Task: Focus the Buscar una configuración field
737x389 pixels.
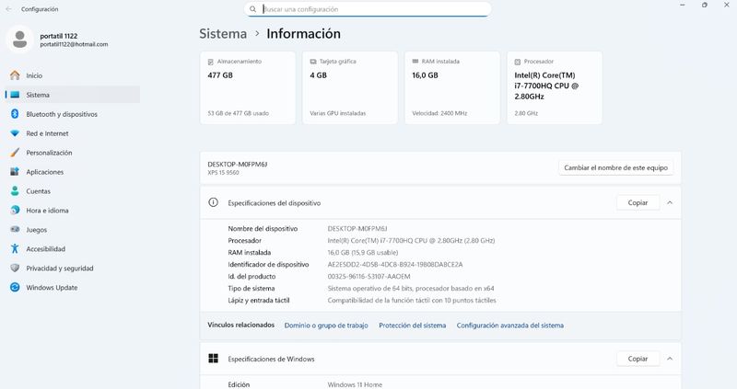Action: click(368, 9)
